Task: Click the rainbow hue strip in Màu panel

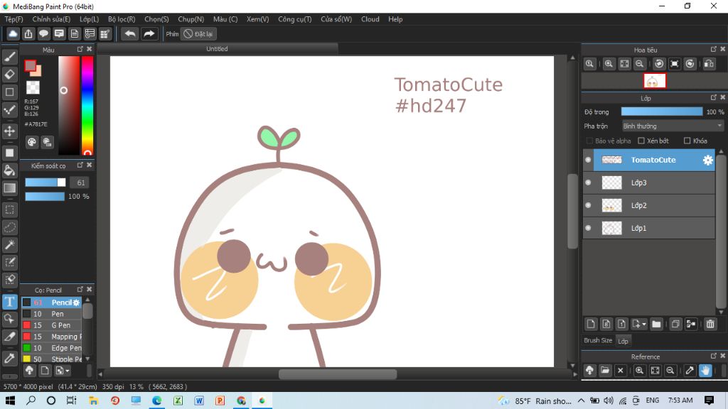Action: pos(87,106)
